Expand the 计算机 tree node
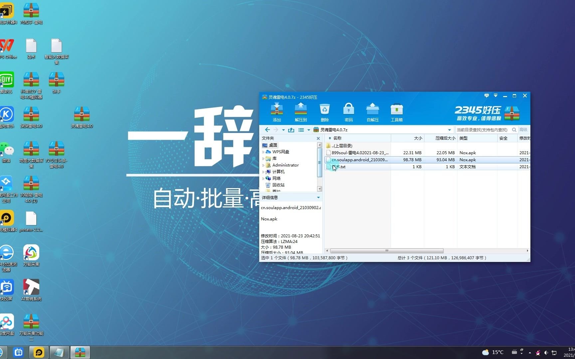 [x=263, y=172]
